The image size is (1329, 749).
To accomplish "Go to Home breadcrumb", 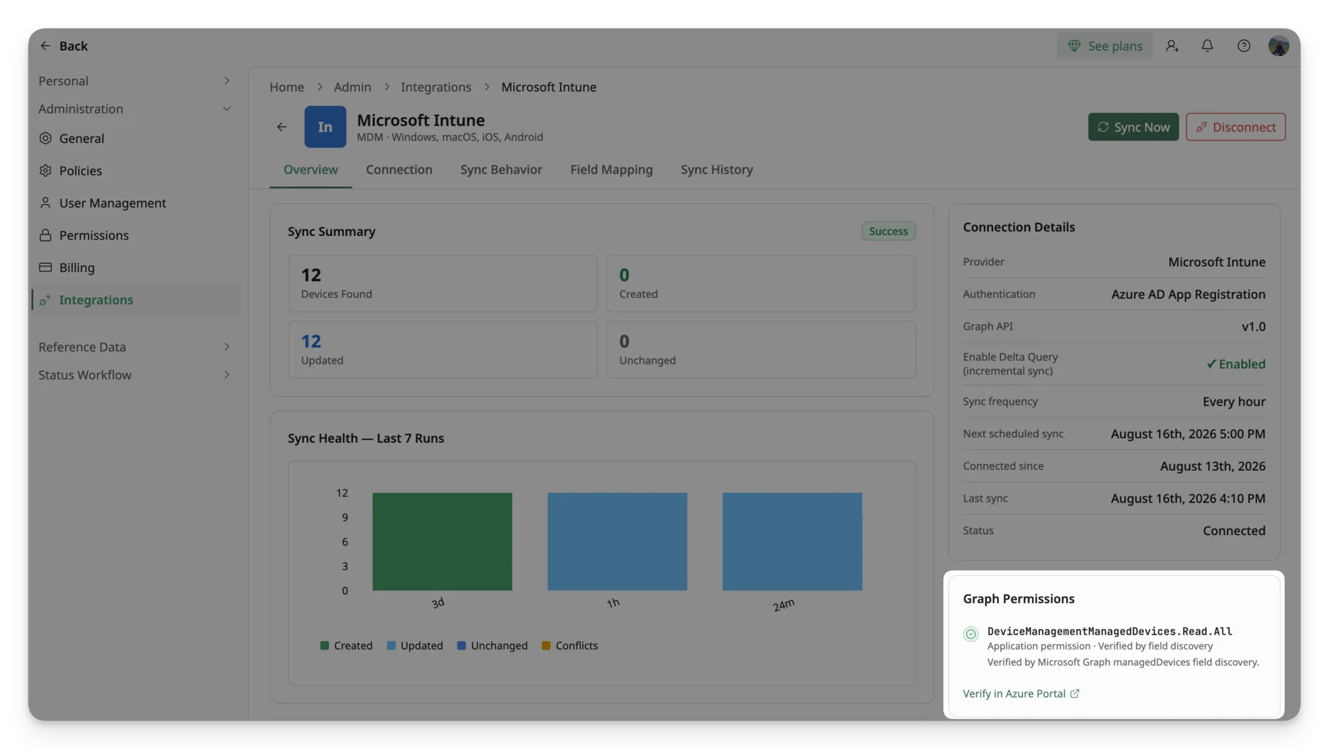I will pyautogui.click(x=287, y=87).
